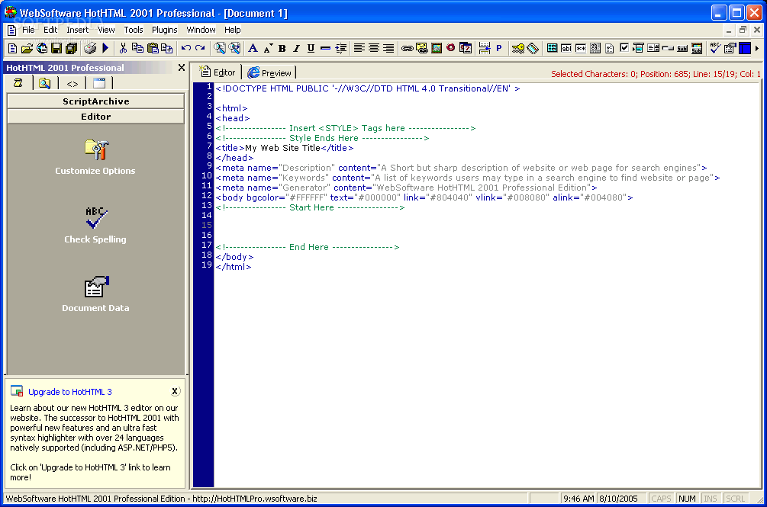Screen dimensions: 767x507
Task: Open Customize Options
Action: (x=95, y=157)
